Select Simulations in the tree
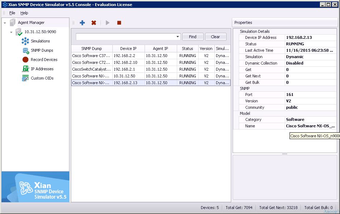 (x=40, y=41)
